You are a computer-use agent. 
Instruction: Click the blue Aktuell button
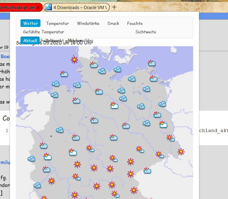tap(30, 40)
